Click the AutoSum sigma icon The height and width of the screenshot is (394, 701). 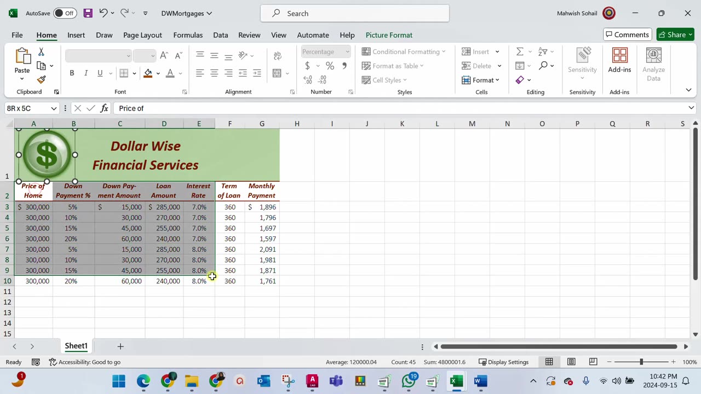pos(520,51)
